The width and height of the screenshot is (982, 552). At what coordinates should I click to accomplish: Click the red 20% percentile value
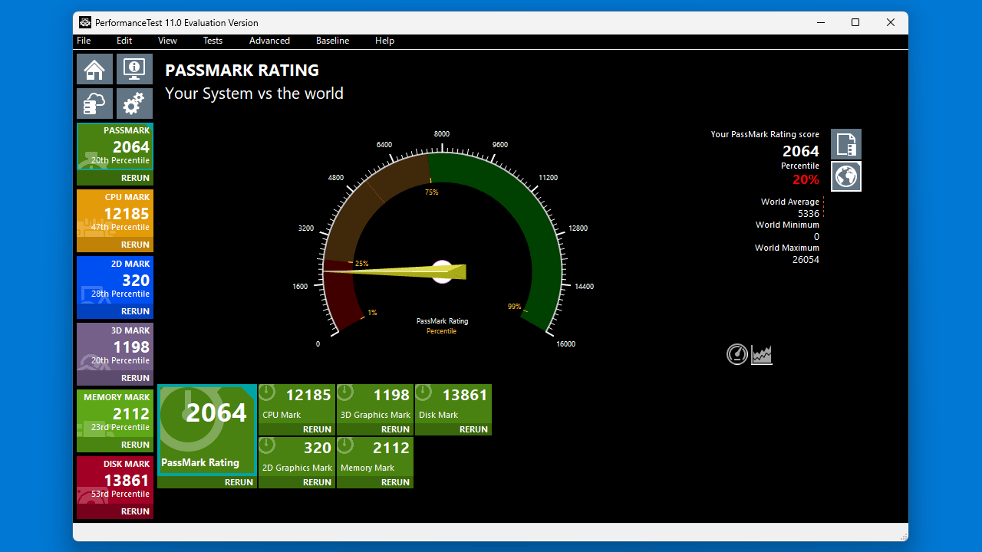point(806,180)
